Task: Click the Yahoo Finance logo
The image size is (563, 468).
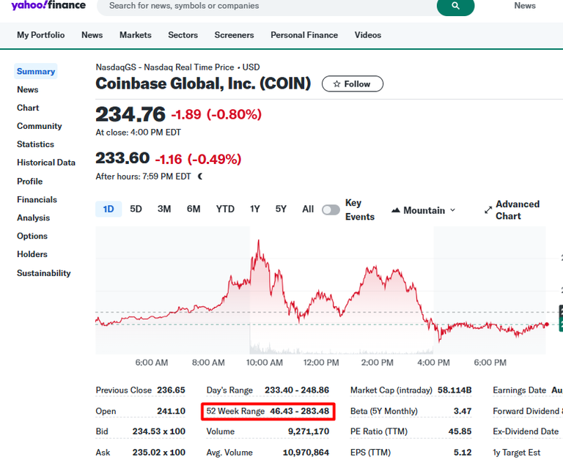Action: pyautogui.click(x=48, y=5)
